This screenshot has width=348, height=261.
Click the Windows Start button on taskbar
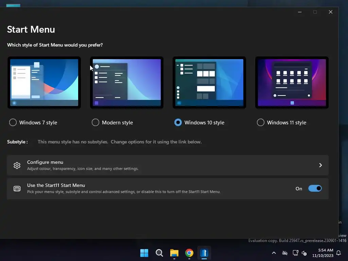(x=144, y=253)
